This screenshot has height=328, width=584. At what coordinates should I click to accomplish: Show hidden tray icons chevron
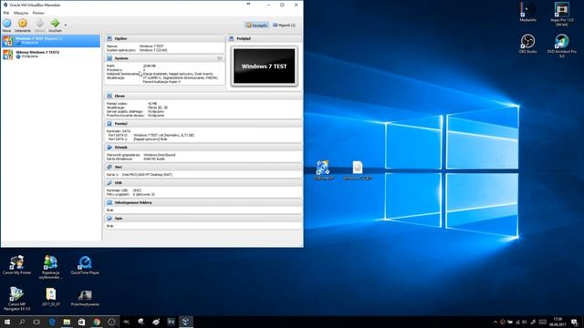[495, 322]
